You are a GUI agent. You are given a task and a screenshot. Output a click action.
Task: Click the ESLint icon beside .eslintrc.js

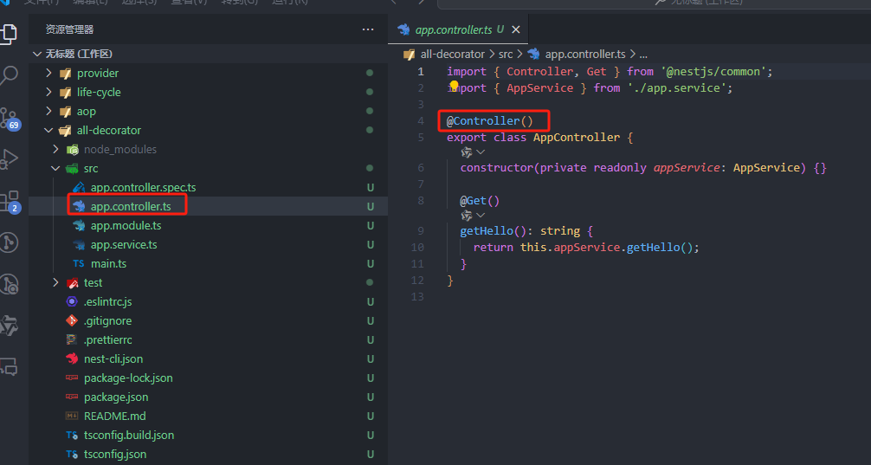tap(72, 302)
